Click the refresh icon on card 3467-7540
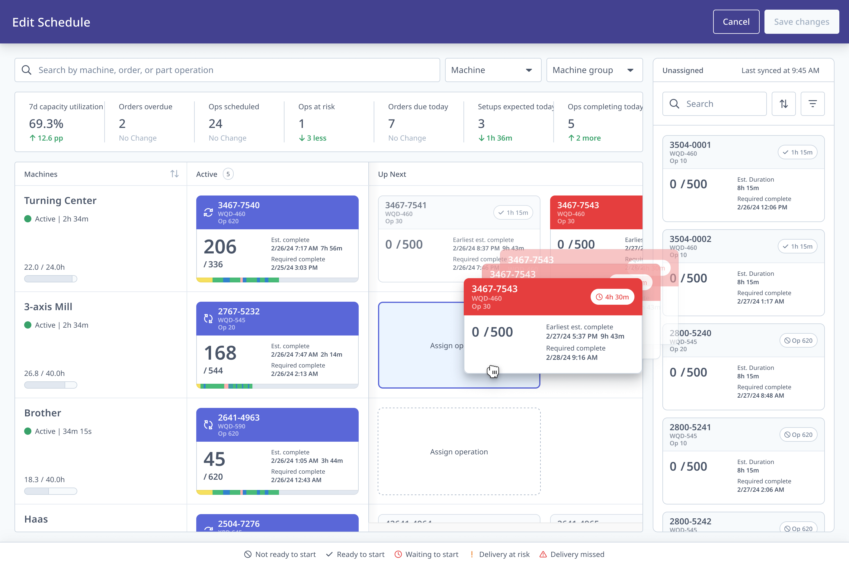849x566 pixels. point(208,213)
